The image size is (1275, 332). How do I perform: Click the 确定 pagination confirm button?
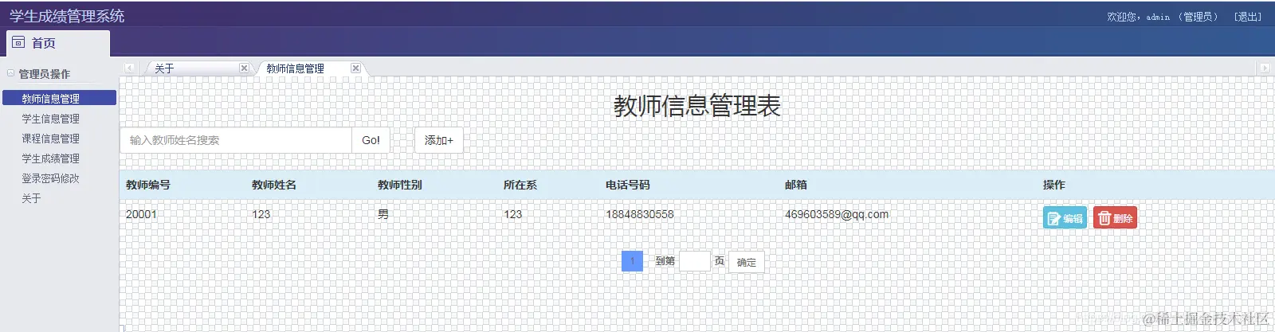coord(747,262)
